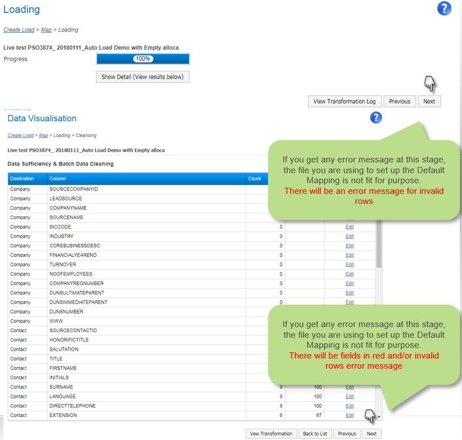462x440 pixels.
Task: Click the 67 value in EXTENSION row
Action: tap(319, 415)
